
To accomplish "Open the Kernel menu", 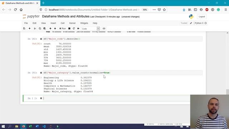I will 72,23.
